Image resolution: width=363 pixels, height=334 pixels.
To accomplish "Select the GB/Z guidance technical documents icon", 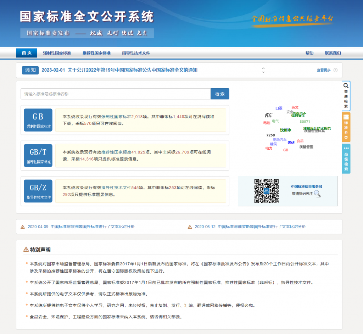I will [38, 191].
